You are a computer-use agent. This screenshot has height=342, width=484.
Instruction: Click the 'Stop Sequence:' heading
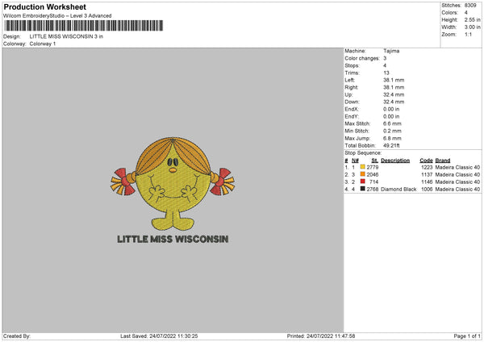pos(363,152)
